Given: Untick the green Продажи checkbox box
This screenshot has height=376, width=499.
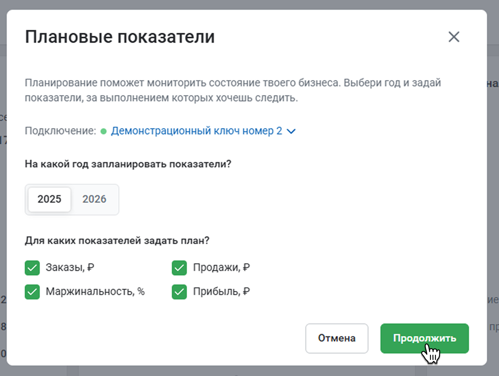Looking at the screenshot, I should click(179, 268).
